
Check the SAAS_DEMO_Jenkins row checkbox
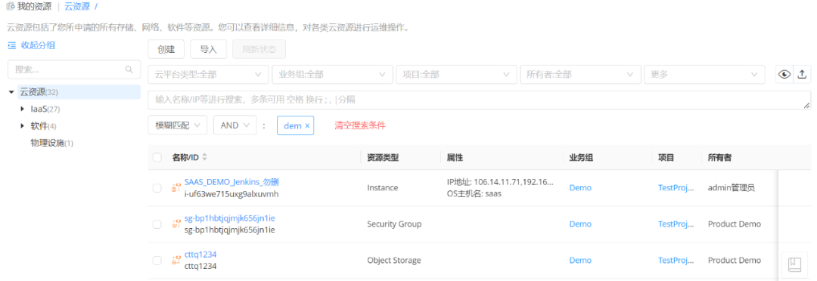click(x=157, y=188)
